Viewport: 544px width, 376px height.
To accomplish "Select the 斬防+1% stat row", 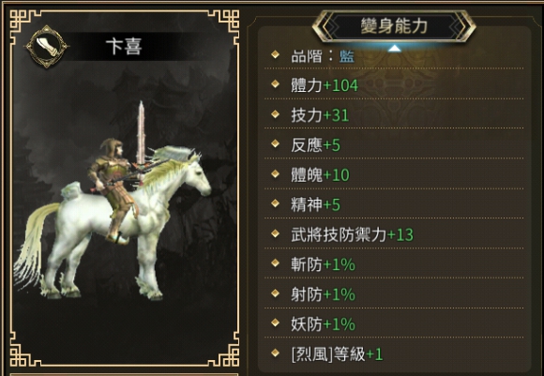I will 394,264.
